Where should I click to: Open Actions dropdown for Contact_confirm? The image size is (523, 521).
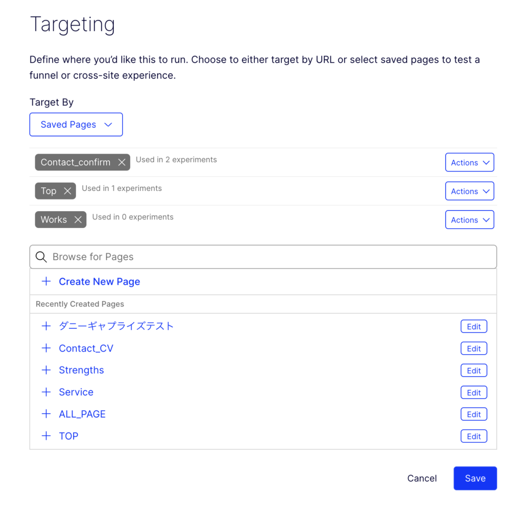tap(469, 162)
